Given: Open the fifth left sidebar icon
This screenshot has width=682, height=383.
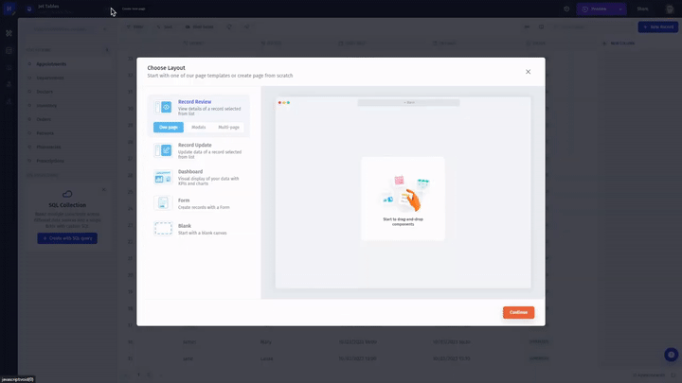Looking at the screenshot, I should [x=9, y=101].
